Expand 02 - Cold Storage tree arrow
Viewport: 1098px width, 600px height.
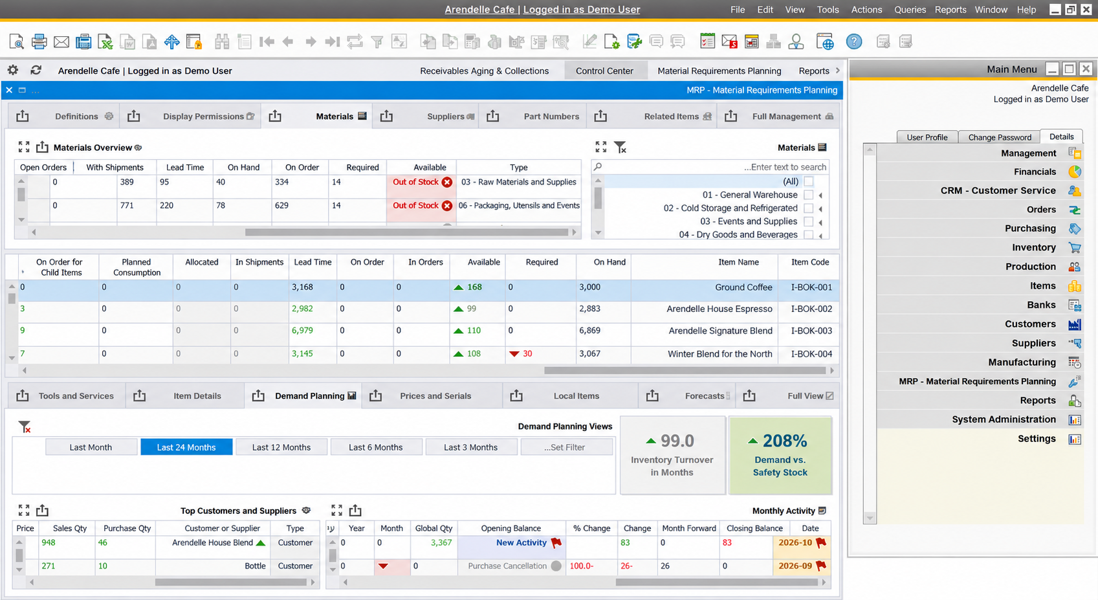[821, 208]
